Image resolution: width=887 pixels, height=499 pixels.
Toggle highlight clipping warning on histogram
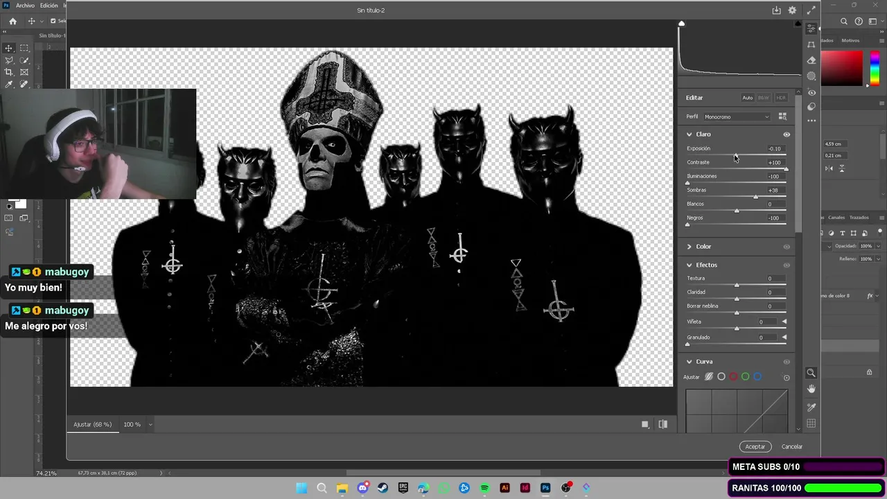[x=798, y=24]
